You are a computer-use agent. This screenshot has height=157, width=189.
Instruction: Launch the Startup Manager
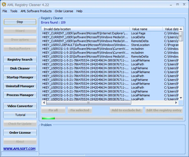(x=20, y=77)
